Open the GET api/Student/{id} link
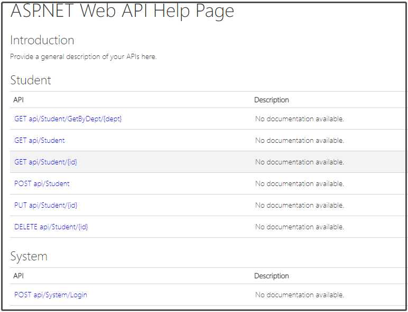The height and width of the screenshot is (312, 408). point(45,162)
